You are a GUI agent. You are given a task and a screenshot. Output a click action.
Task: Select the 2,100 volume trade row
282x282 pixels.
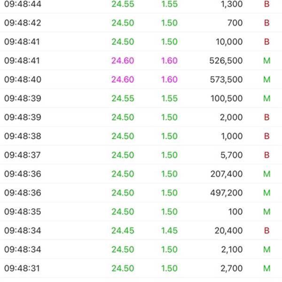point(141,250)
